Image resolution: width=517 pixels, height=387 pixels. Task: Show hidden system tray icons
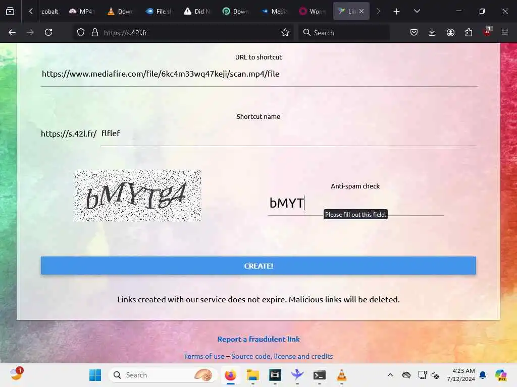[x=390, y=375]
